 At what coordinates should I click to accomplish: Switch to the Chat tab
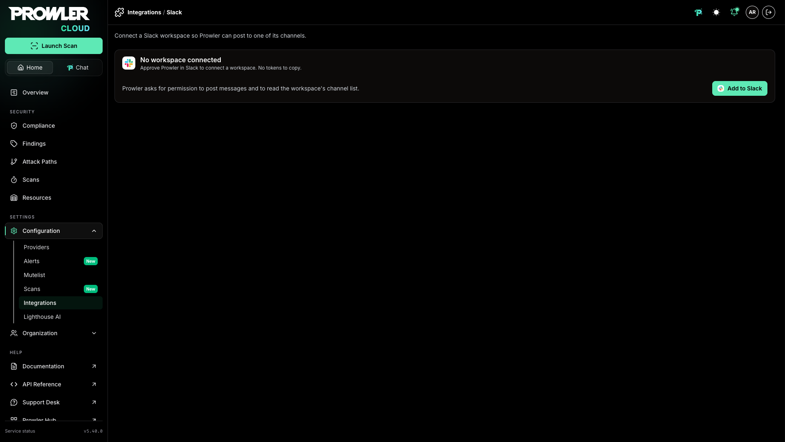point(78,68)
